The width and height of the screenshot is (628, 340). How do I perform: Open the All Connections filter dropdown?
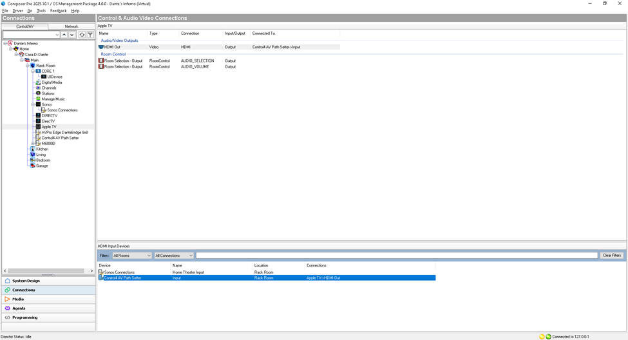[173, 256]
